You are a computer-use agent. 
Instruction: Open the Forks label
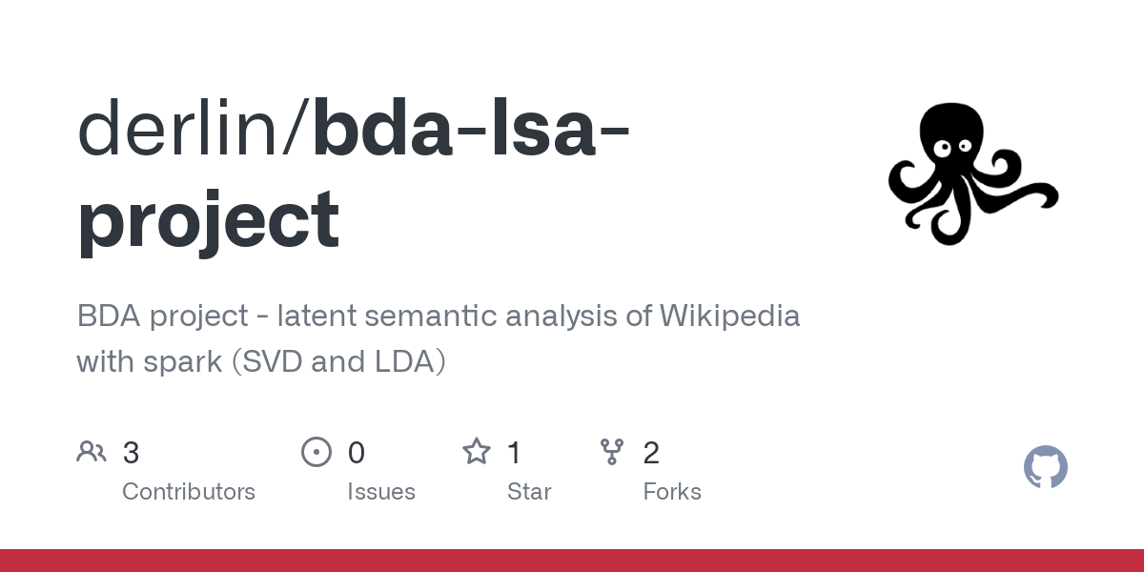[x=672, y=492]
